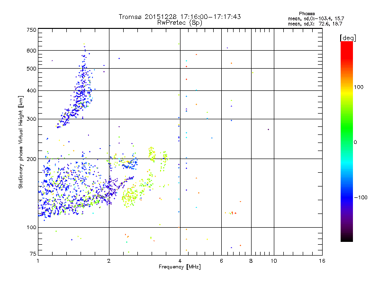Click the colorbar '0' tick label
Screen dimensions: 379x284
355,142
